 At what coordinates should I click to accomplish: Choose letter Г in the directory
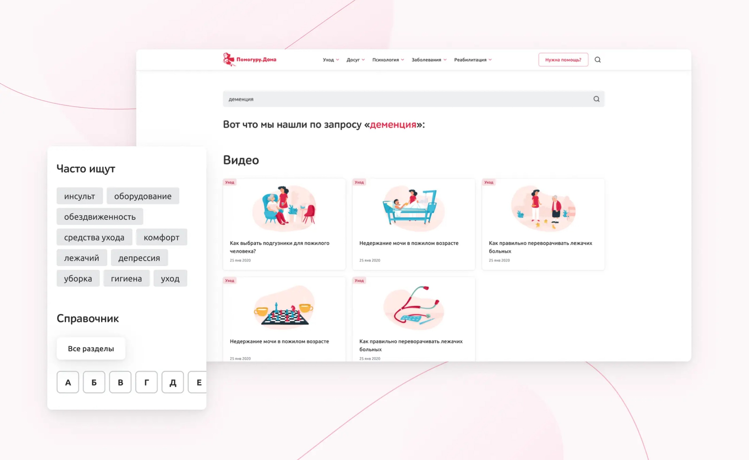(x=146, y=382)
